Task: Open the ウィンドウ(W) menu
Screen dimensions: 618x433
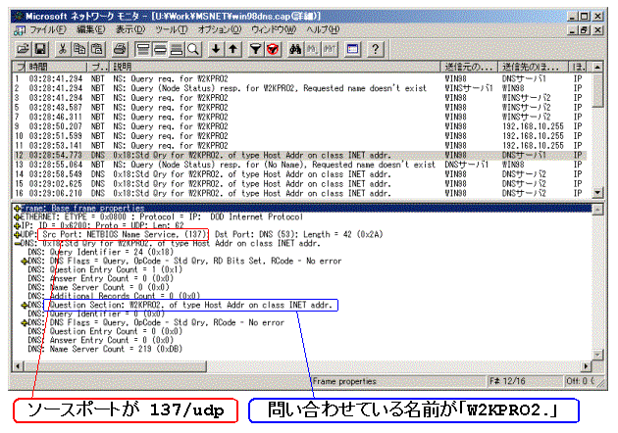Action: click(274, 30)
